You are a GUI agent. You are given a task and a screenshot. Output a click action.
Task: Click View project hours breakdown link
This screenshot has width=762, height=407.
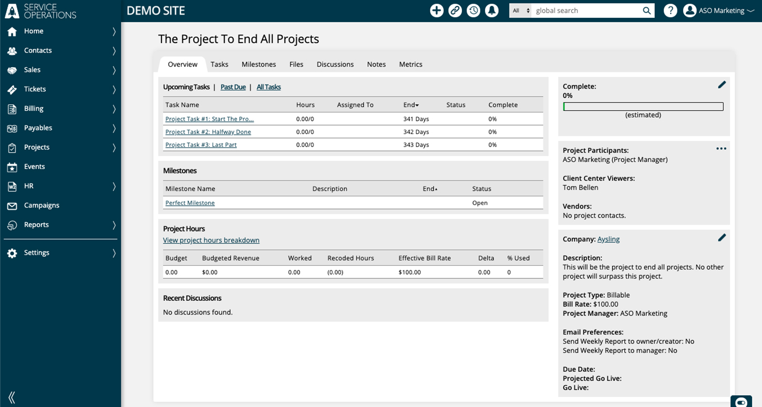[x=211, y=240]
